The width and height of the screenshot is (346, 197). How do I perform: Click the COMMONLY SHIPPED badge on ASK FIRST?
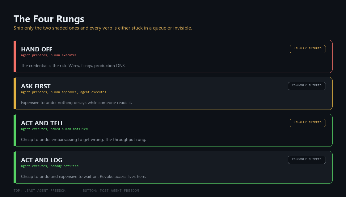tap(307, 86)
